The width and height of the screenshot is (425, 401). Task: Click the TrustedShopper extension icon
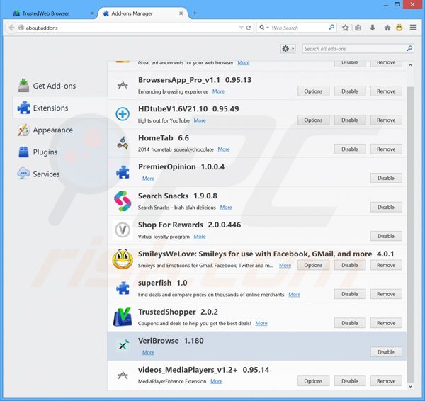pyautogui.click(x=123, y=317)
